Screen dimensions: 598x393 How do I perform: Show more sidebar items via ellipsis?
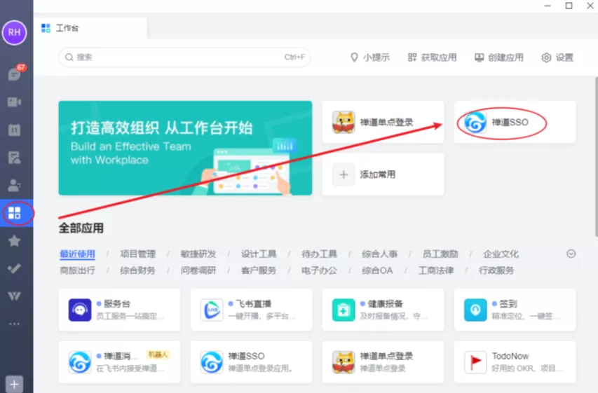[x=15, y=324]
